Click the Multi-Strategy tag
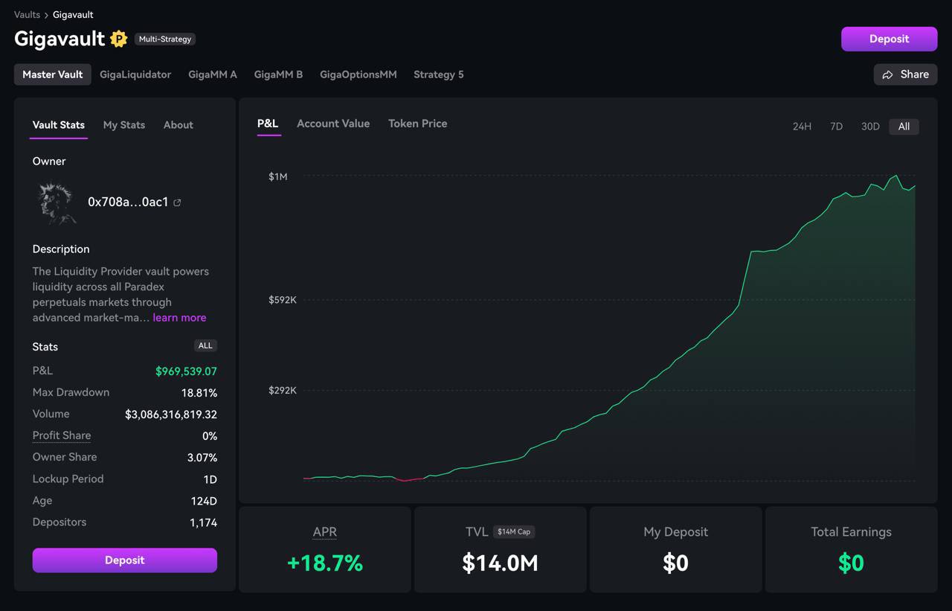Image resolution: width=952 pixels, height=611 pixels. (165, 39)
